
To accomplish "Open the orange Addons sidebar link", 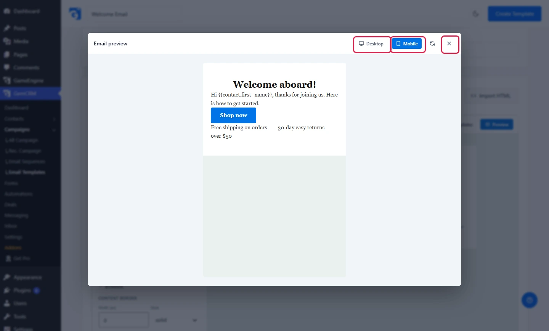I will click(13, 247).
